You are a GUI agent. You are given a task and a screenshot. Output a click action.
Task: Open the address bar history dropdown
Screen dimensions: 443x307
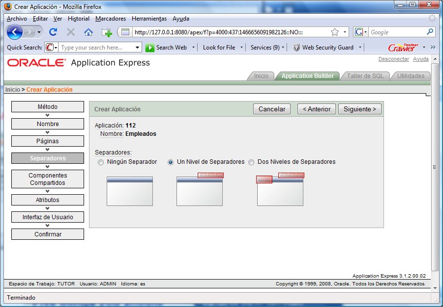pyautogui.click(x=345, y=32)
